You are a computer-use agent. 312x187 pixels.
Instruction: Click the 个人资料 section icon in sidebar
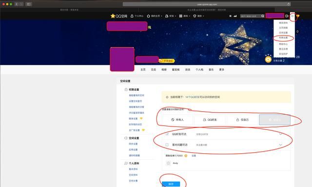126,163
